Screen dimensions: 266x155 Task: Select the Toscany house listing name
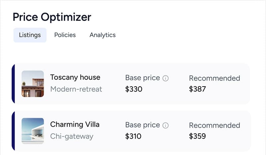pyautogui.click(x=75, y=77)
